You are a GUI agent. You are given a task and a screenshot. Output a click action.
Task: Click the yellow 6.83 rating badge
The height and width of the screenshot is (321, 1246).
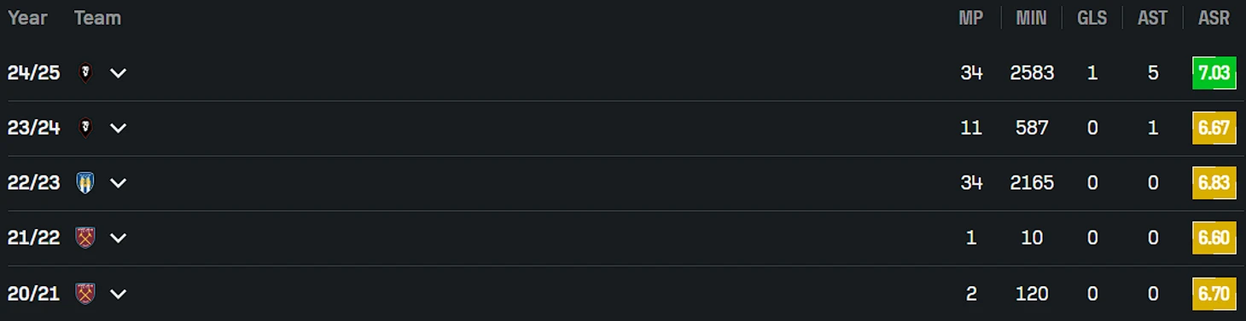tap(1214, 183)
